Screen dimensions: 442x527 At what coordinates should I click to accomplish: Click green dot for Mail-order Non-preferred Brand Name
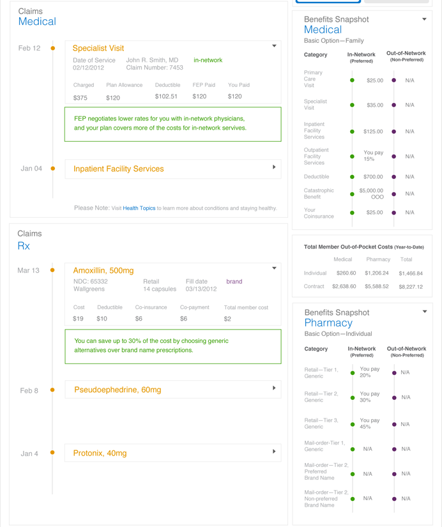coord(353,499)
